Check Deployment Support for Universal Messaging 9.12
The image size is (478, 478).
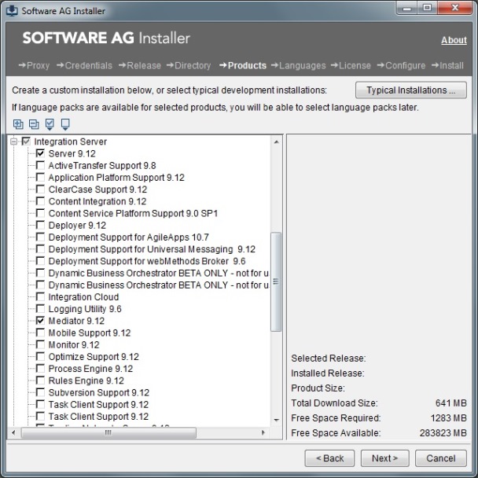(x=40, y=248)
